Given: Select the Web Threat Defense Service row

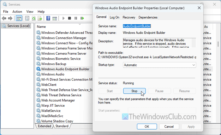Looking at the screenshot, I should (64, 95).
